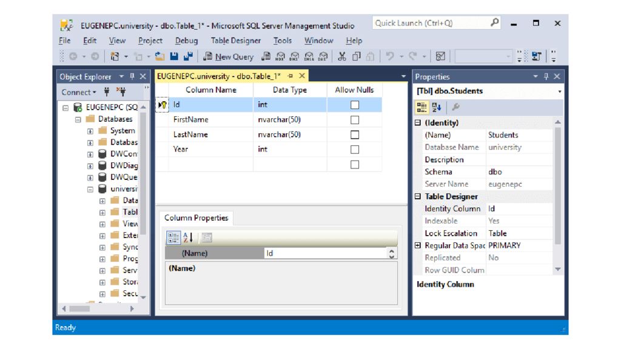The height and width of the screenshot is (349, 621).
Task: Open the Project menu
Action: 150,41
